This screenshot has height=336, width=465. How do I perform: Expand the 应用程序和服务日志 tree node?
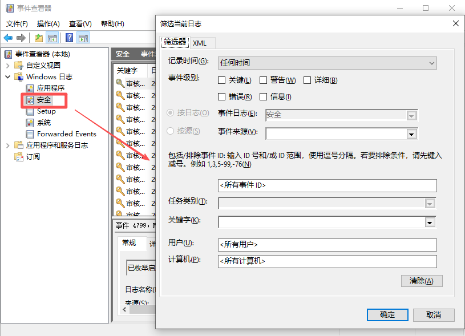(x=8, y=145)
